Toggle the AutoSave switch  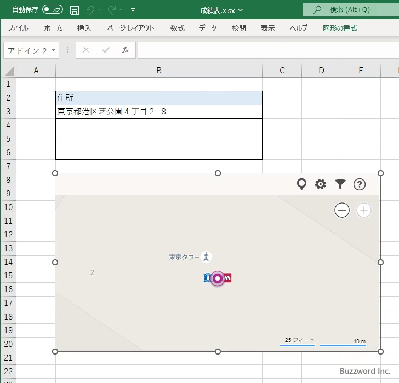coord(53,10)
